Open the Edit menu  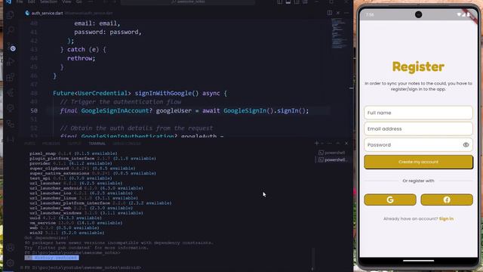pos(31,2)
